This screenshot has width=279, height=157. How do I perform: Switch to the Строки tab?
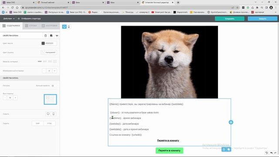coord(31,26)
